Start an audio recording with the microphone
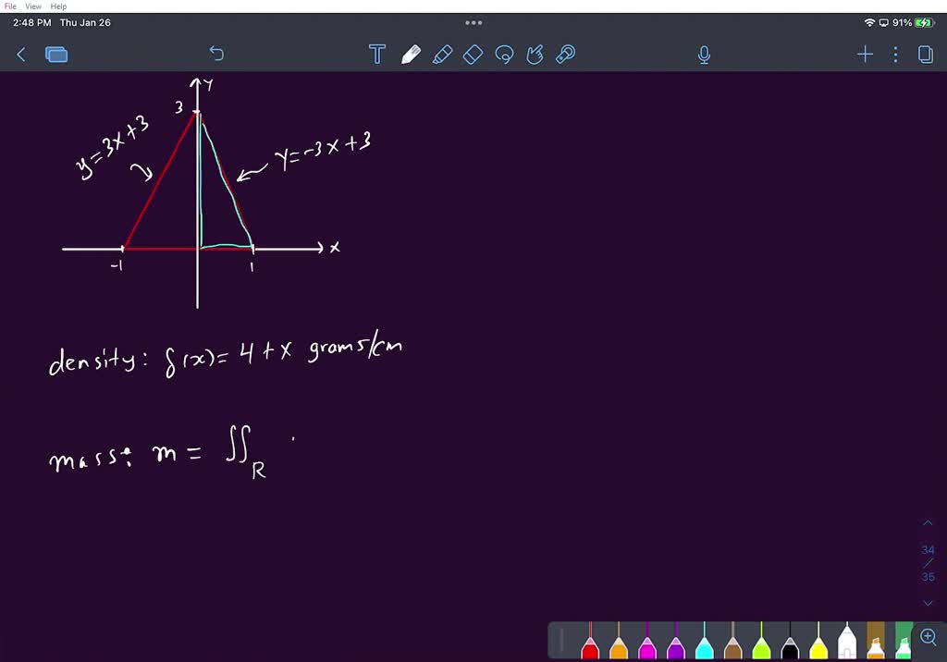The image size is (947, 662). coord(704,55)
